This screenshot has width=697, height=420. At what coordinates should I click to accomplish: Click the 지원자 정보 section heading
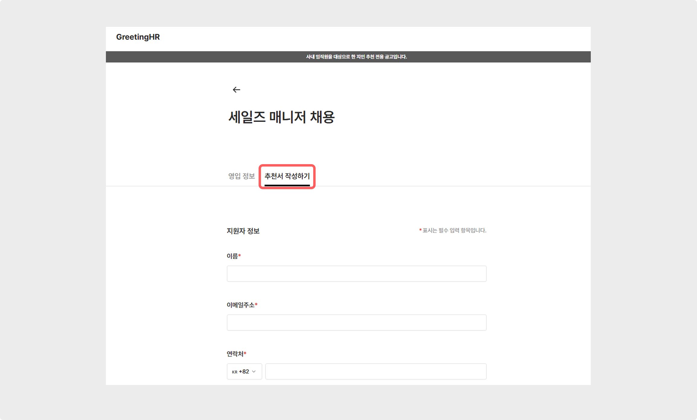click(243, 231)
